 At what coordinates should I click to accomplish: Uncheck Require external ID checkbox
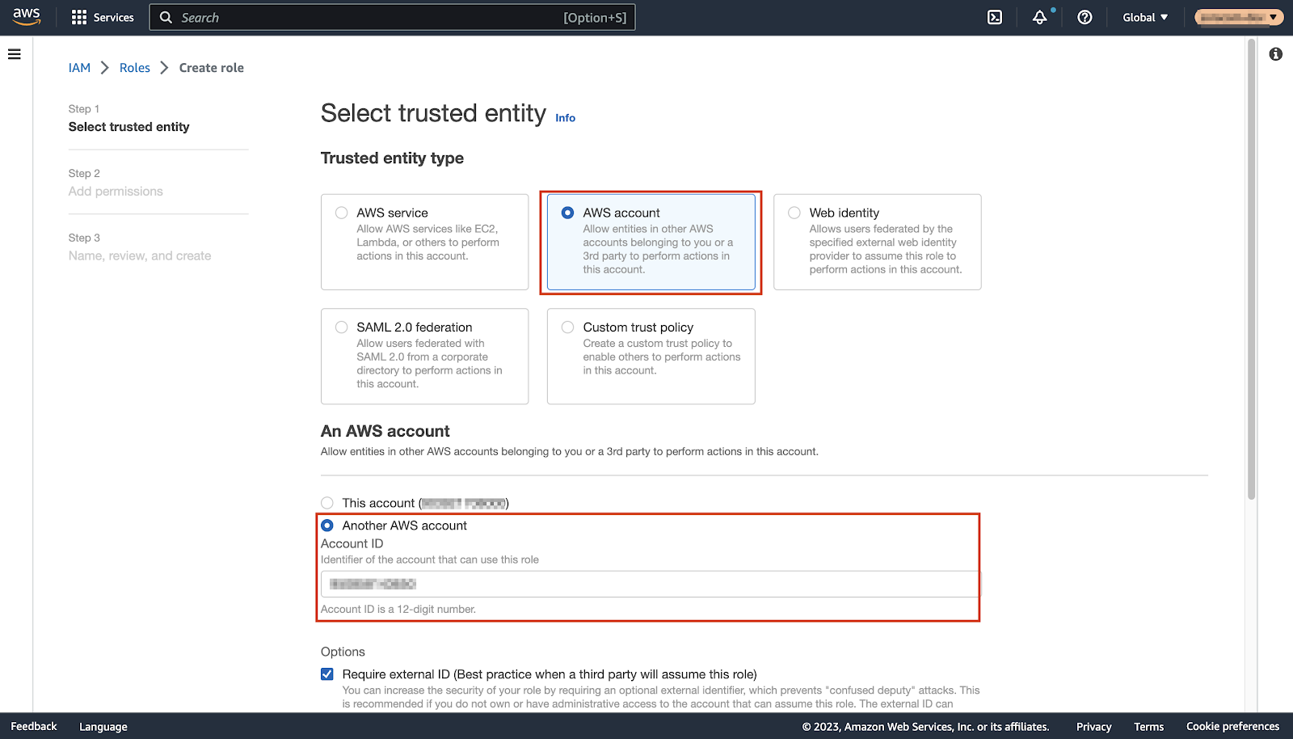tap(327, 674)
